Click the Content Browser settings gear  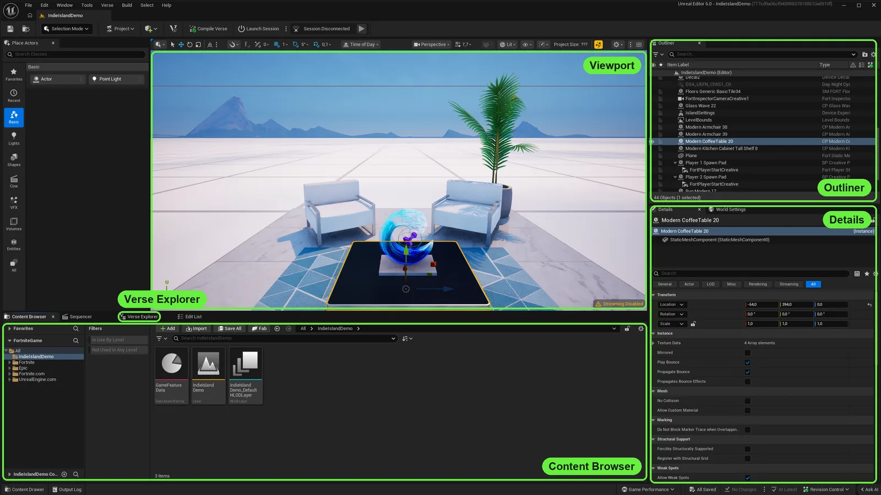(x=640, y=328)
